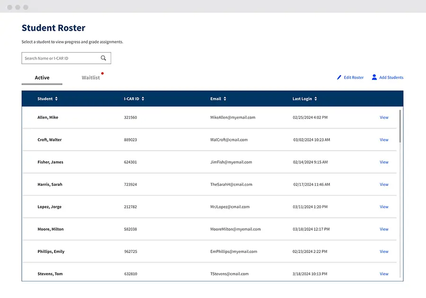View Mike Allen's student record

coord(384,117)
